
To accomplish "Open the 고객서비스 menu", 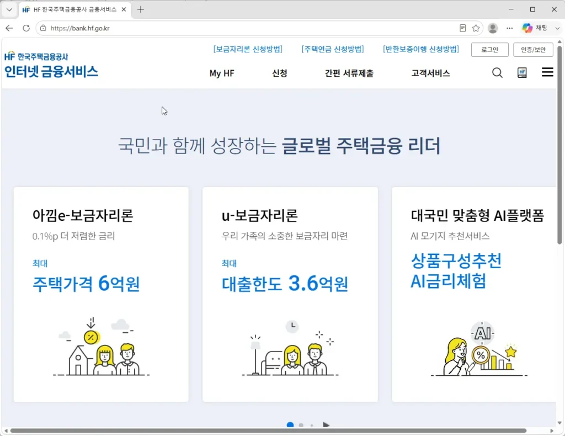I will tap(430, 73).
